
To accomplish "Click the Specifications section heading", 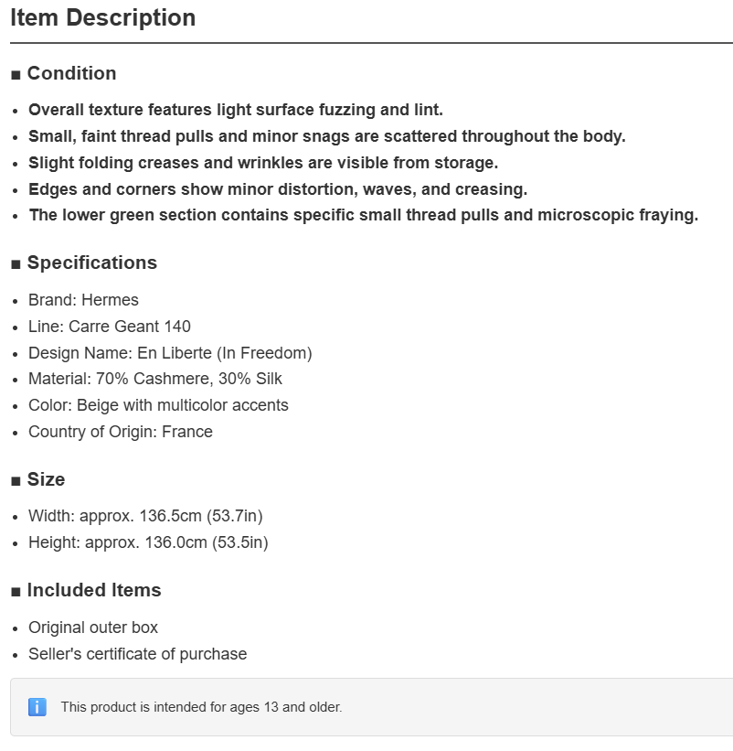I will 92,263.
